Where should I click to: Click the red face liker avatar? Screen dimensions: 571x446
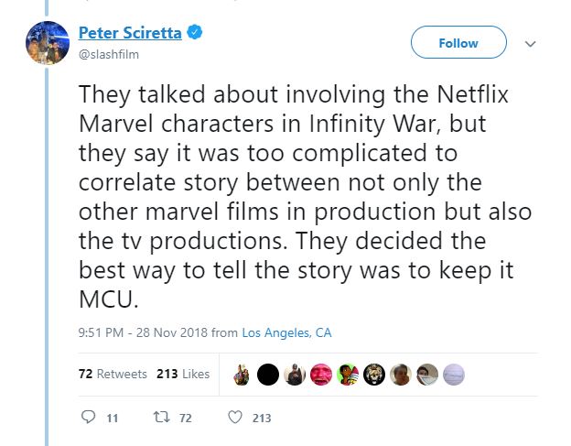[x=320, y=374]
